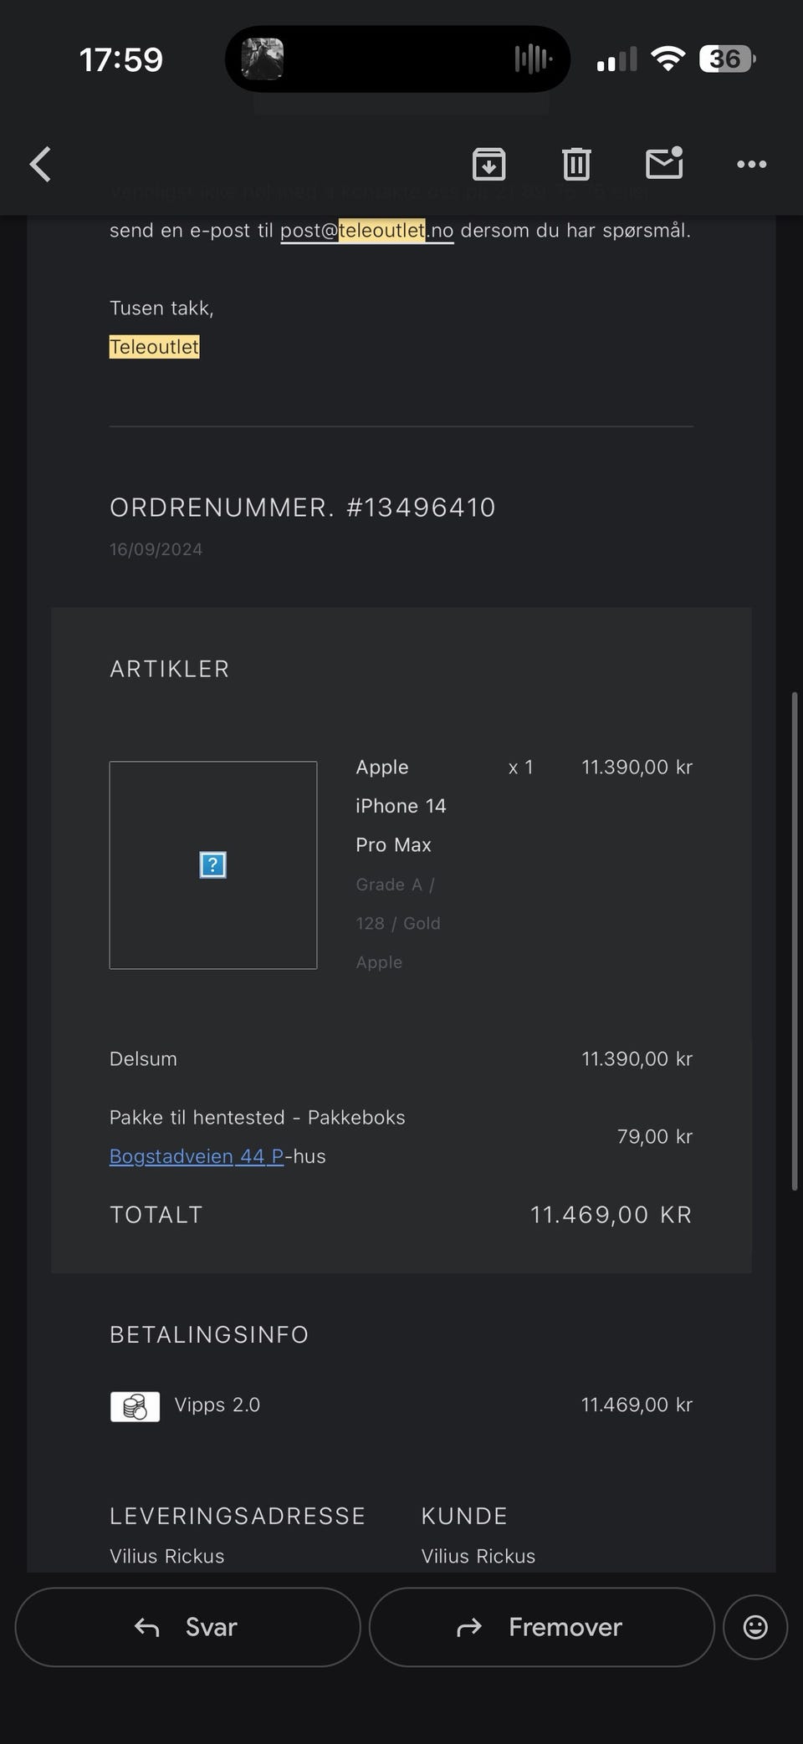Open emoji reaction smiley button
Image resolution: width=803 pixels, height=1744 pixels.
(755, 1627)
